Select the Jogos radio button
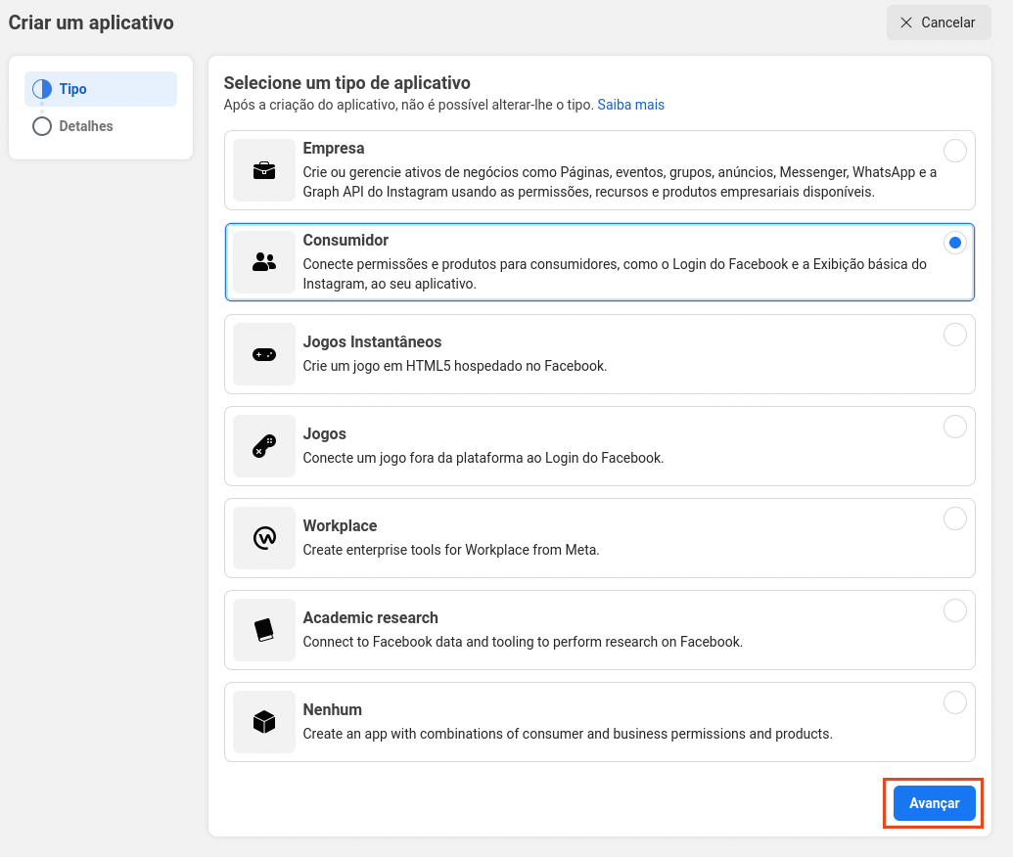Screen dimensions: 1013x857 tap(955, 427)
